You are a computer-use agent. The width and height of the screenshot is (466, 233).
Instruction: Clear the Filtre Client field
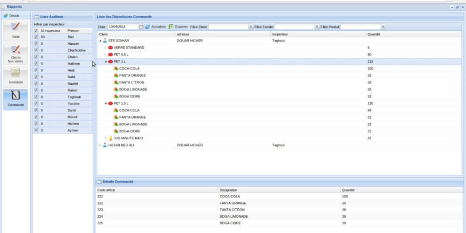tap(251, 27)
